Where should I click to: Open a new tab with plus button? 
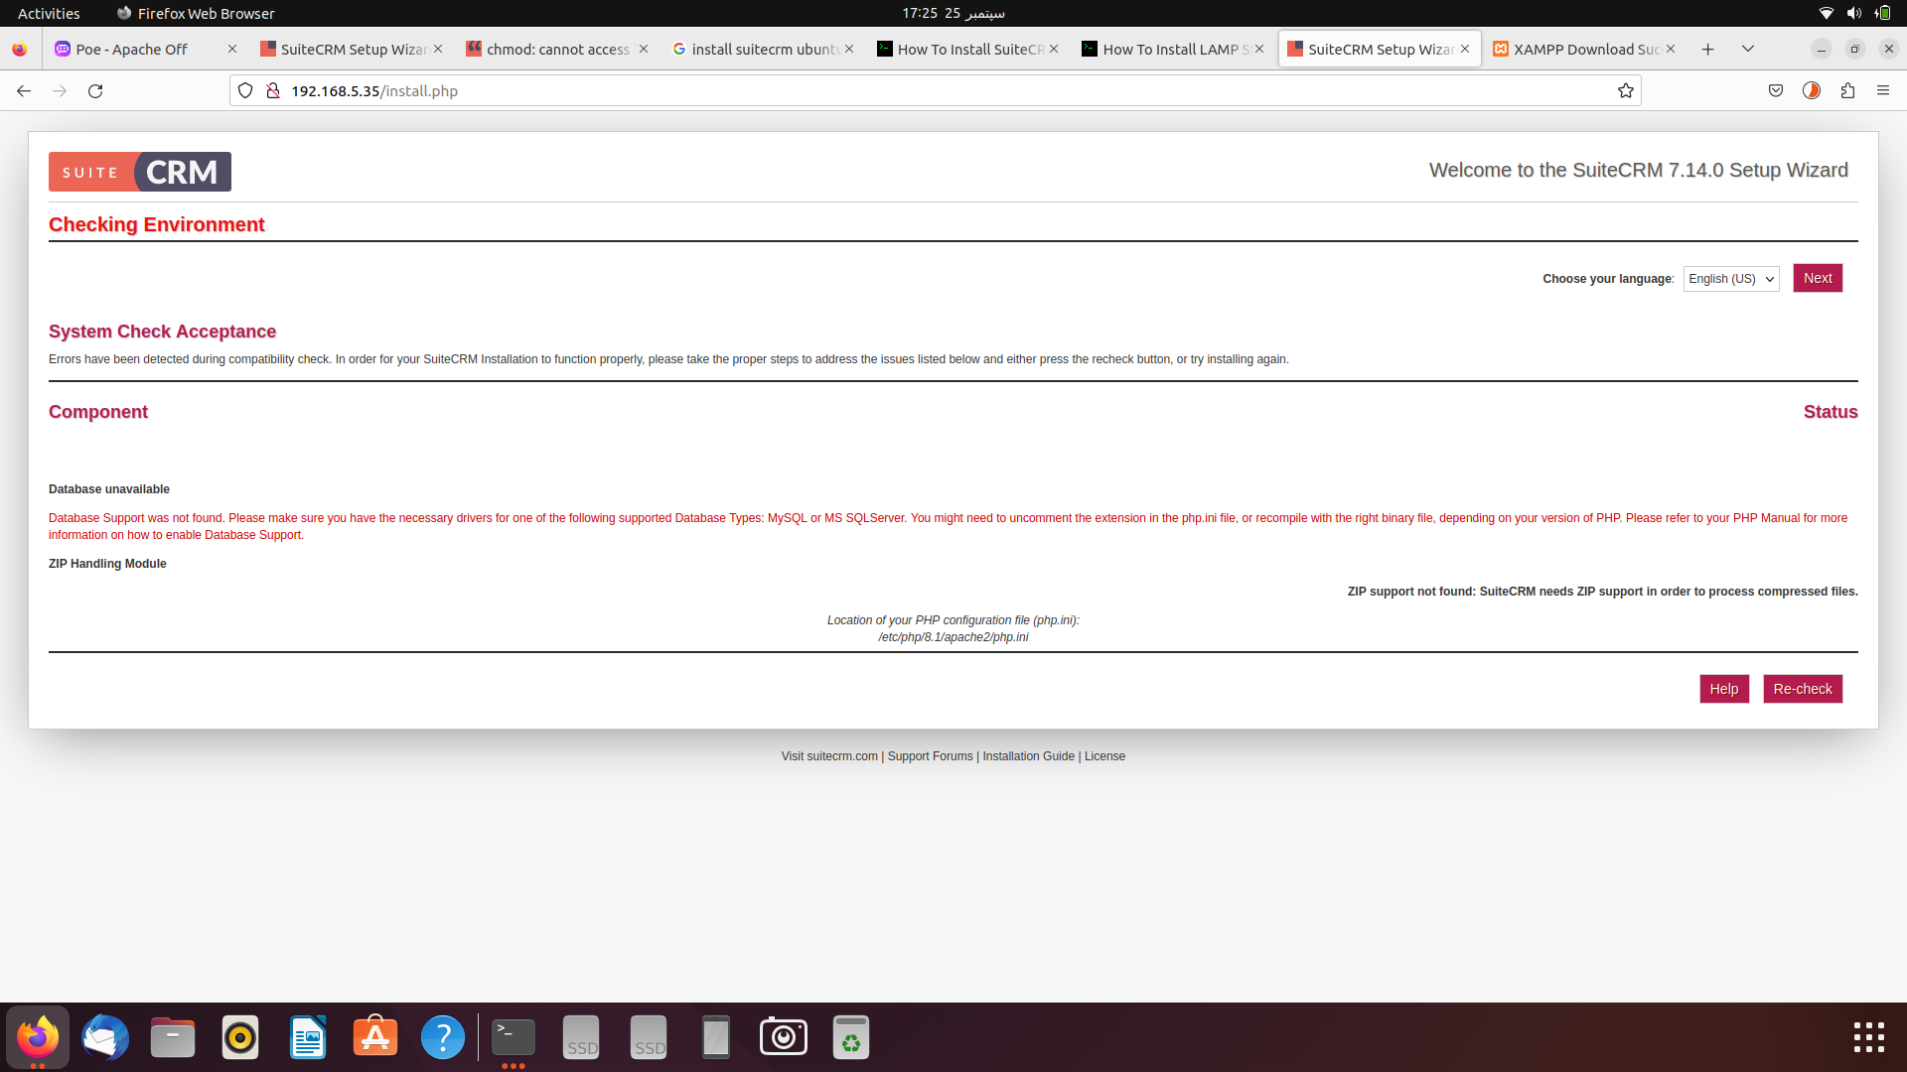1707,49
